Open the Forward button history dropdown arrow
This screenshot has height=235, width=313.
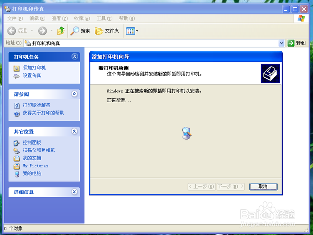[51, 31]
